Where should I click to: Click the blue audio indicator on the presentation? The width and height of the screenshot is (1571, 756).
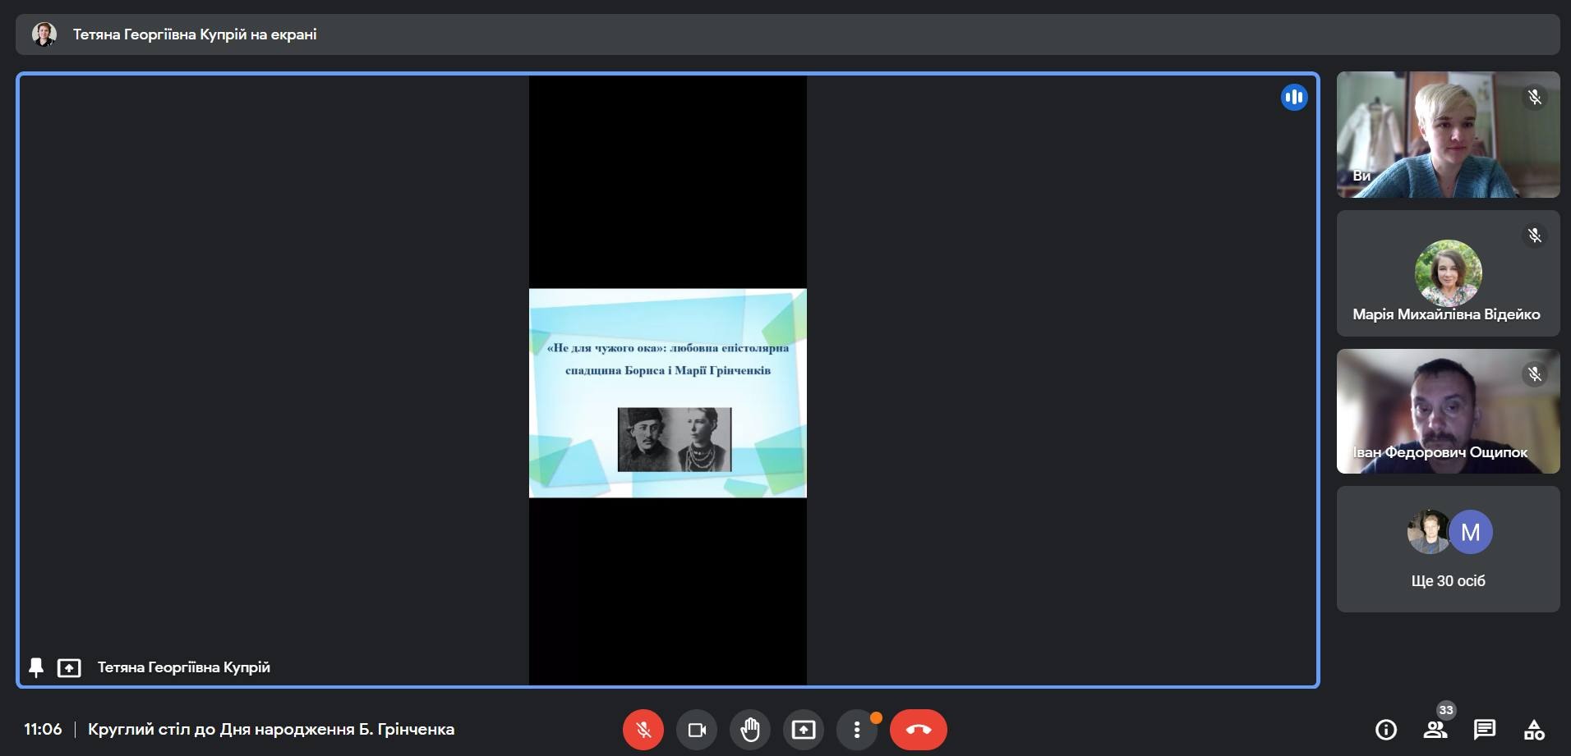click(1293, 98)
